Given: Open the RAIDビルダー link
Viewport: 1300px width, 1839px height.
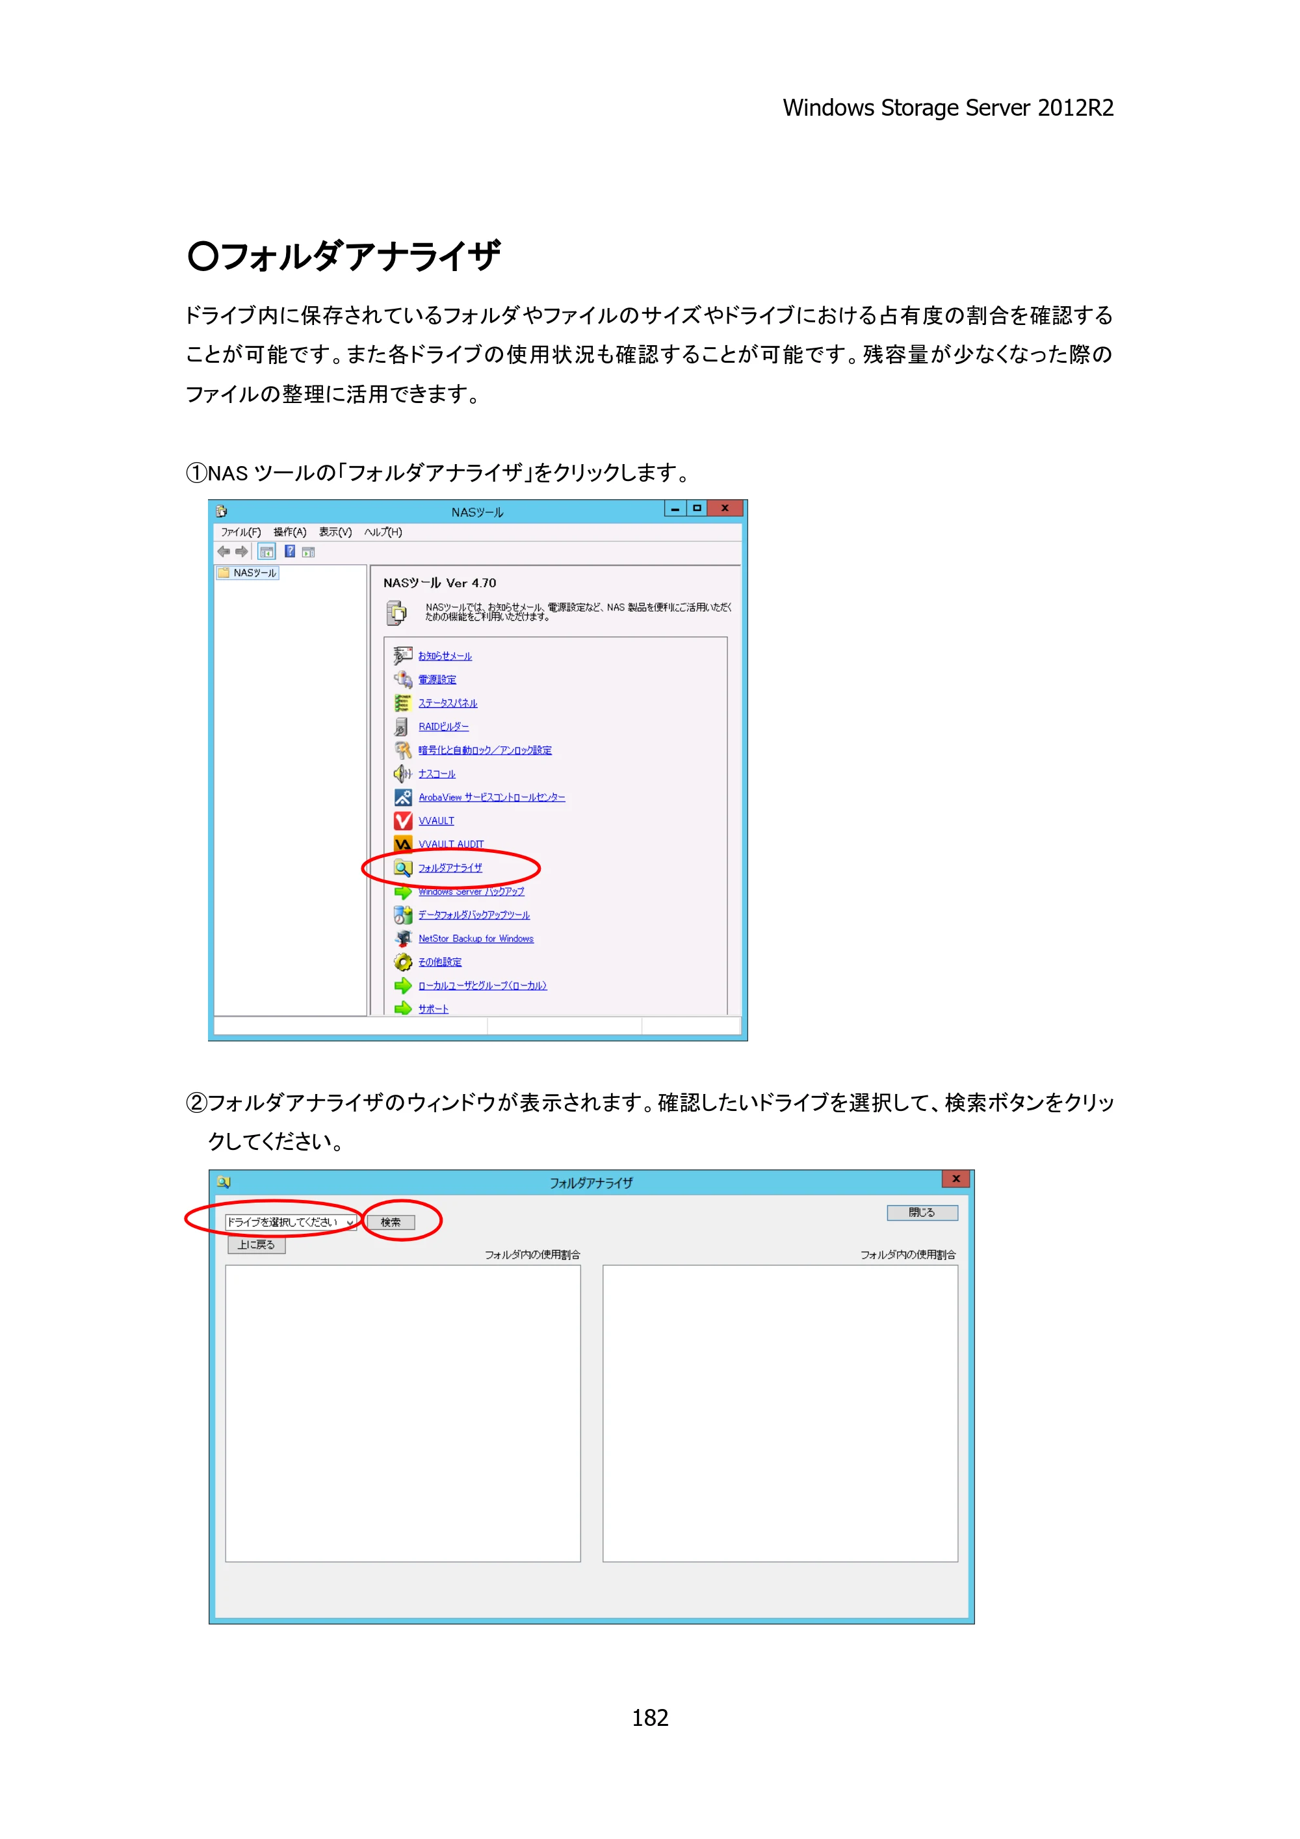Looking at the screenshot, I should (x=443, y=727).
